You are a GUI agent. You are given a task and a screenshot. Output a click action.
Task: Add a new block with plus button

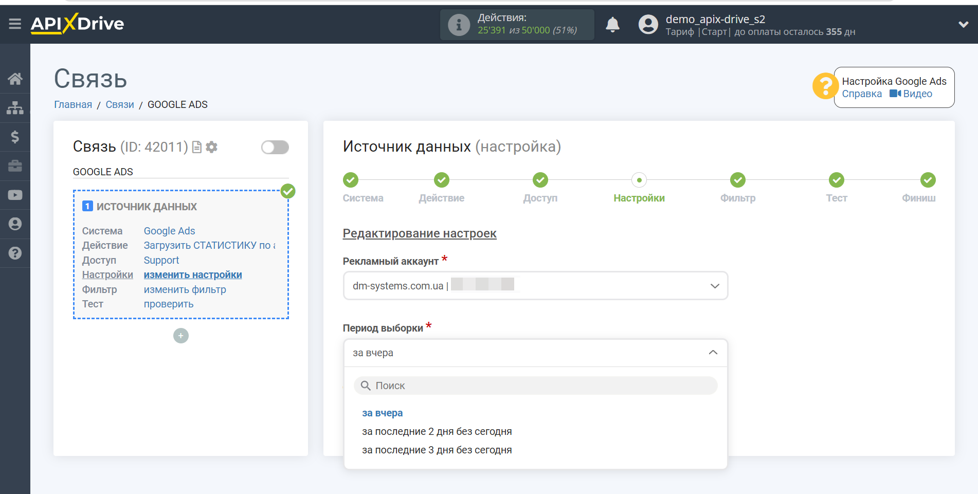pyautogui.click(x=181, y=336)
